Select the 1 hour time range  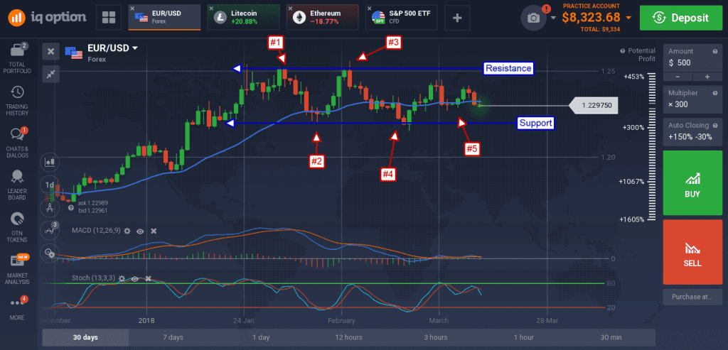(524, 337)
